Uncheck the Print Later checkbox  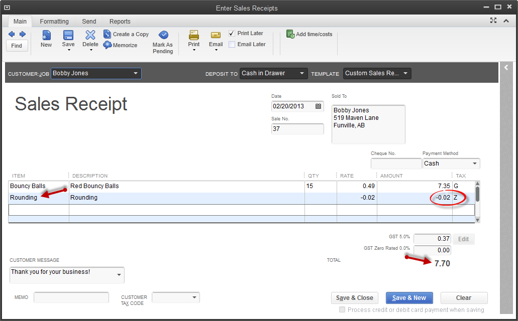point(232,33)
